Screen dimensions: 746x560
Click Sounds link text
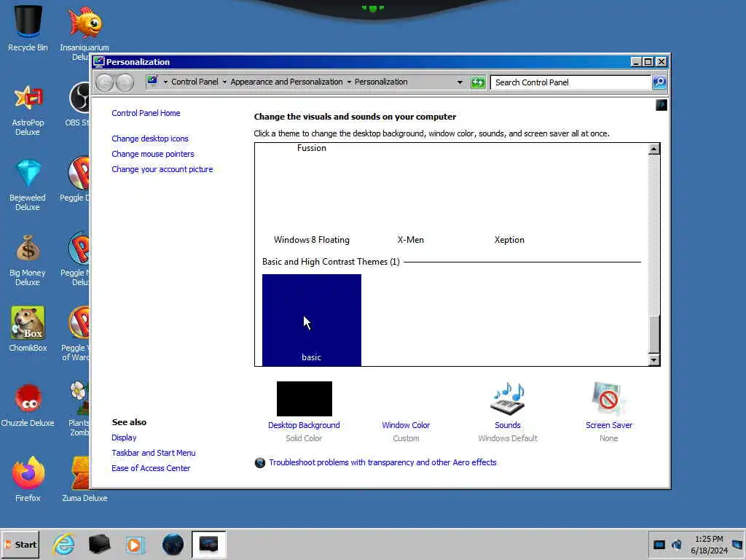click(507, 425)
